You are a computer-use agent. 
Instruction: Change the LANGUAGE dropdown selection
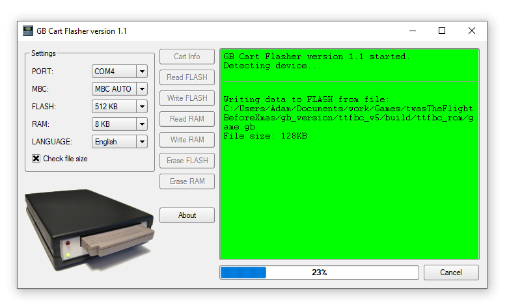coord(120,142)
